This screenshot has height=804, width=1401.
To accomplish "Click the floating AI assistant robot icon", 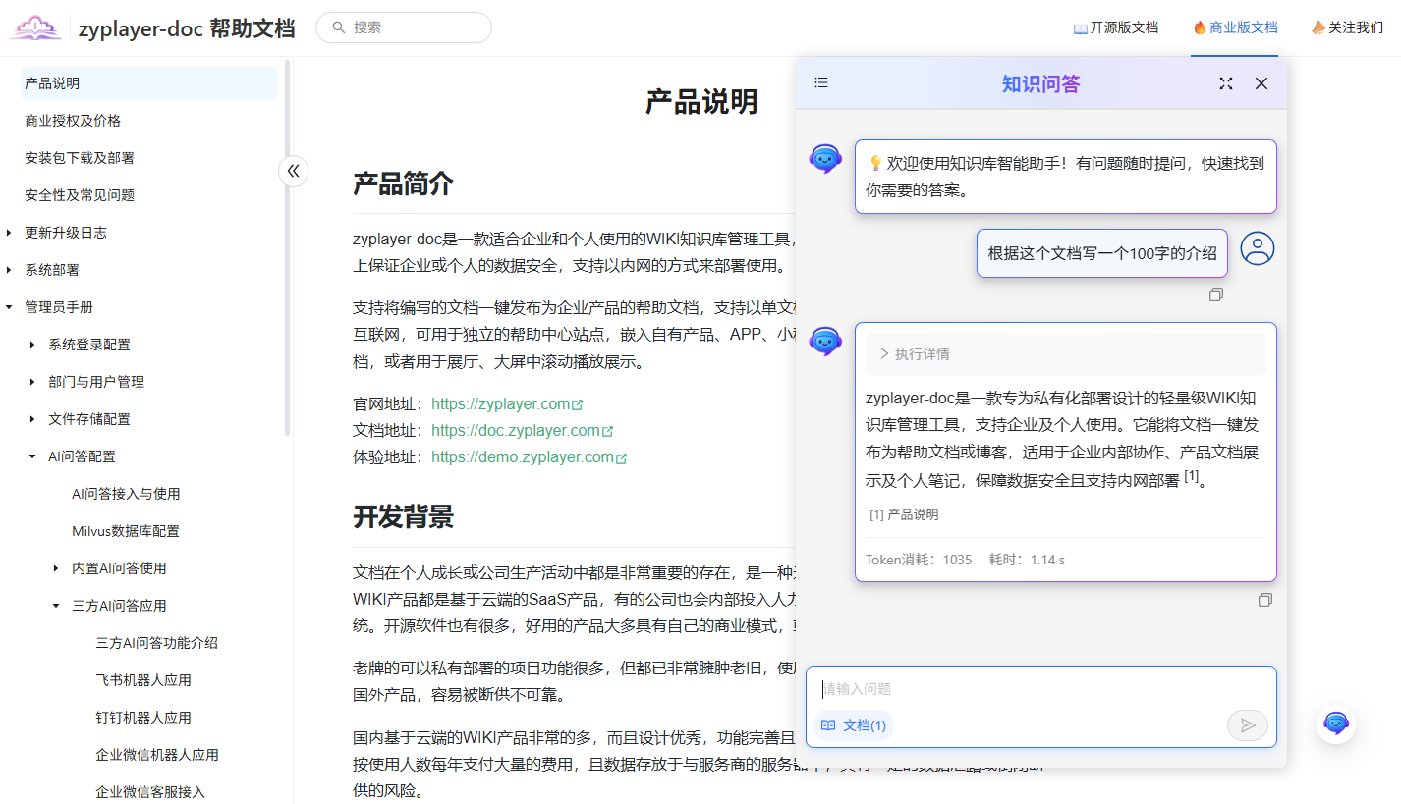I will [x=1336, y=724].
